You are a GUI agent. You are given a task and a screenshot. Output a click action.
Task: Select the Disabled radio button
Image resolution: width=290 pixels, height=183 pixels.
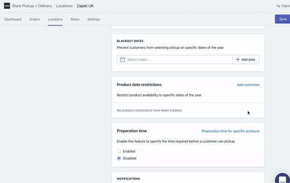[x=119, y=159]
